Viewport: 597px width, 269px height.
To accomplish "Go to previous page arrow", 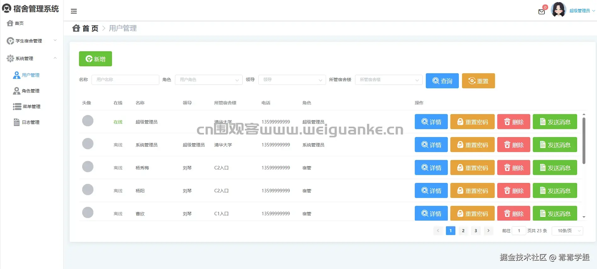I will (438, 231).
